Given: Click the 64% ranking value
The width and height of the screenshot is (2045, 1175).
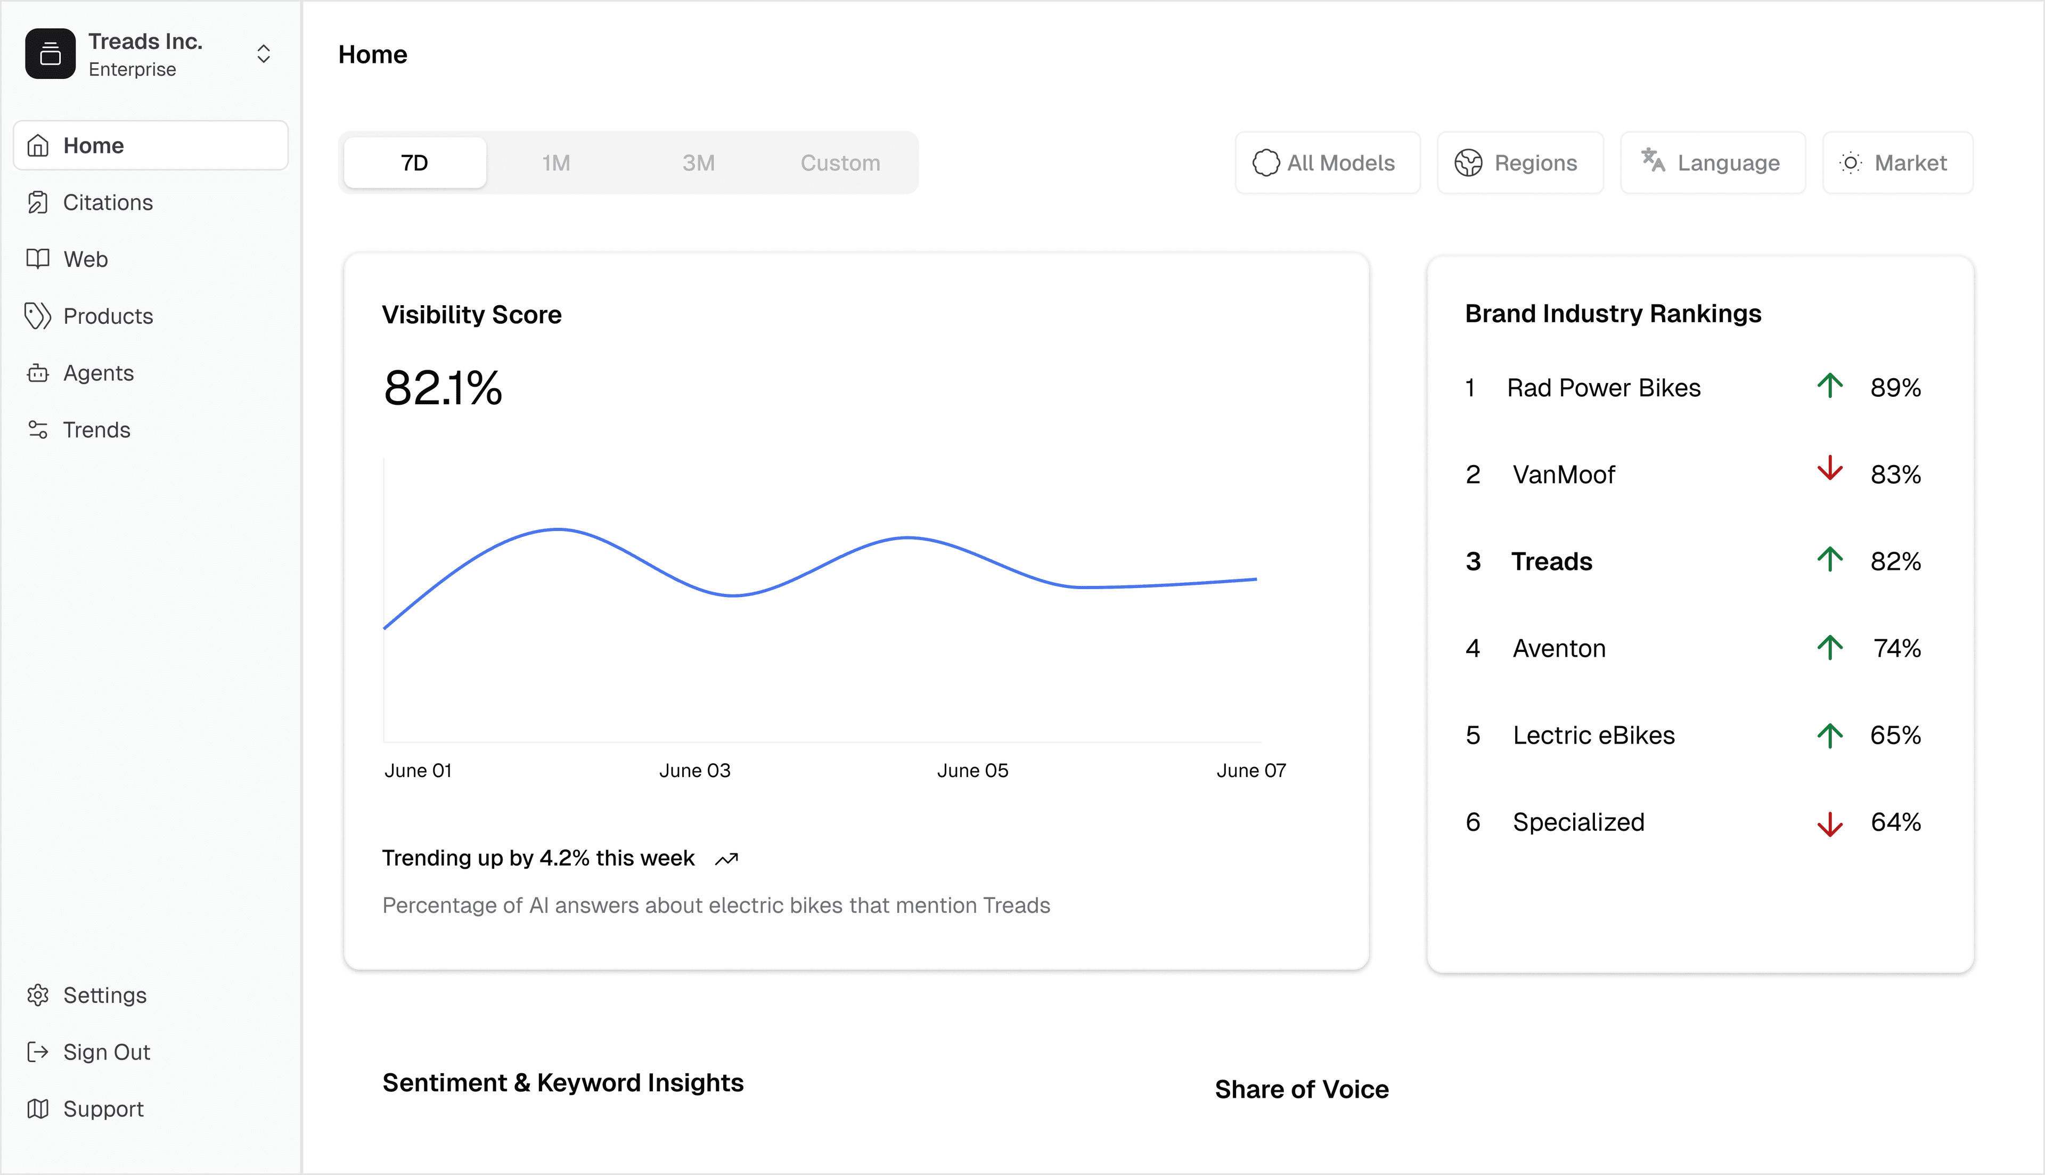Looking at the screenshot, I should (1896, 822).
